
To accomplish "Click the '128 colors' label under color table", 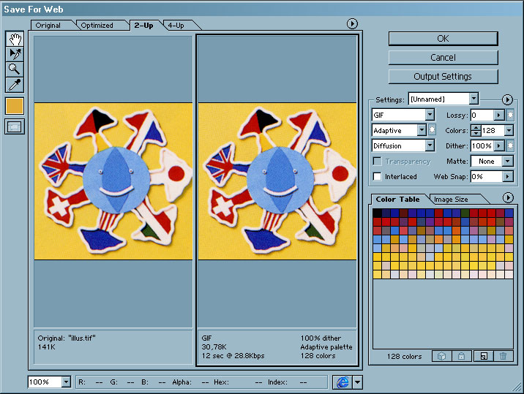I will coord(405,356).
